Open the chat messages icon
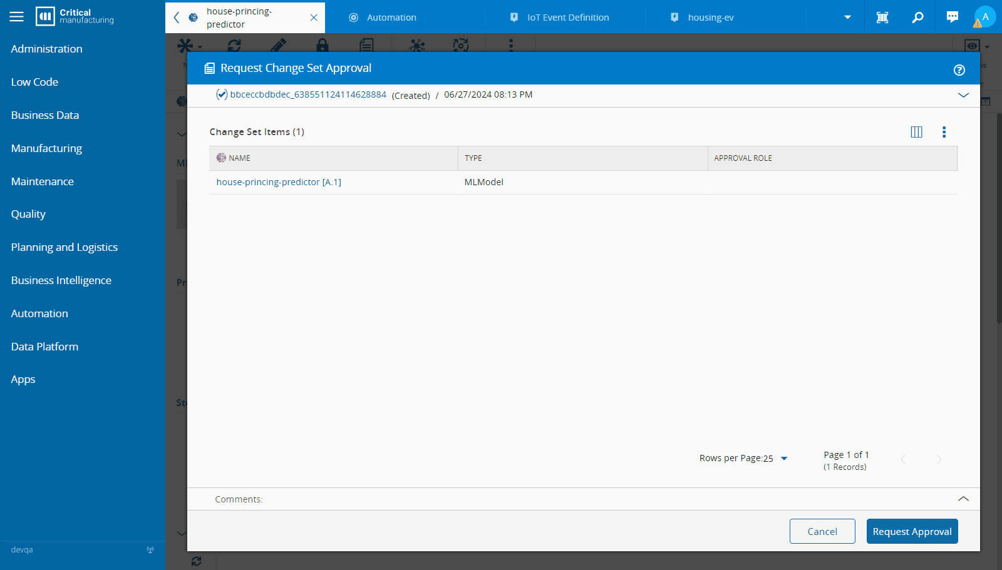This screenshot has height=570, width=1002. [953, 17]
